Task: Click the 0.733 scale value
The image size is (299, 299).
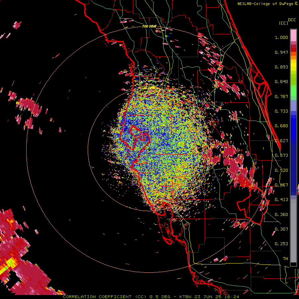Action: pyautogui.click(x=281, y=111)
